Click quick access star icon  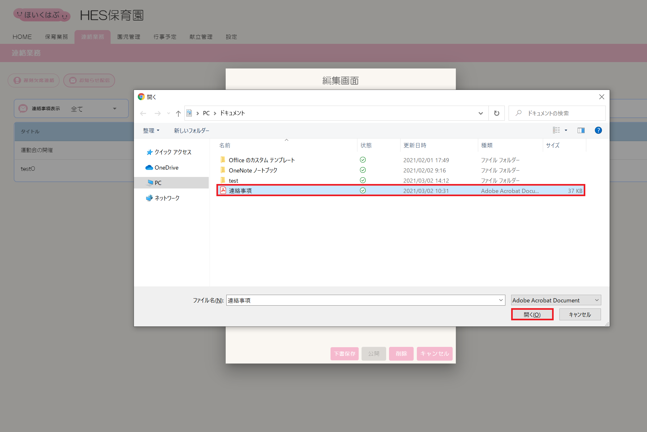[149, 152]
